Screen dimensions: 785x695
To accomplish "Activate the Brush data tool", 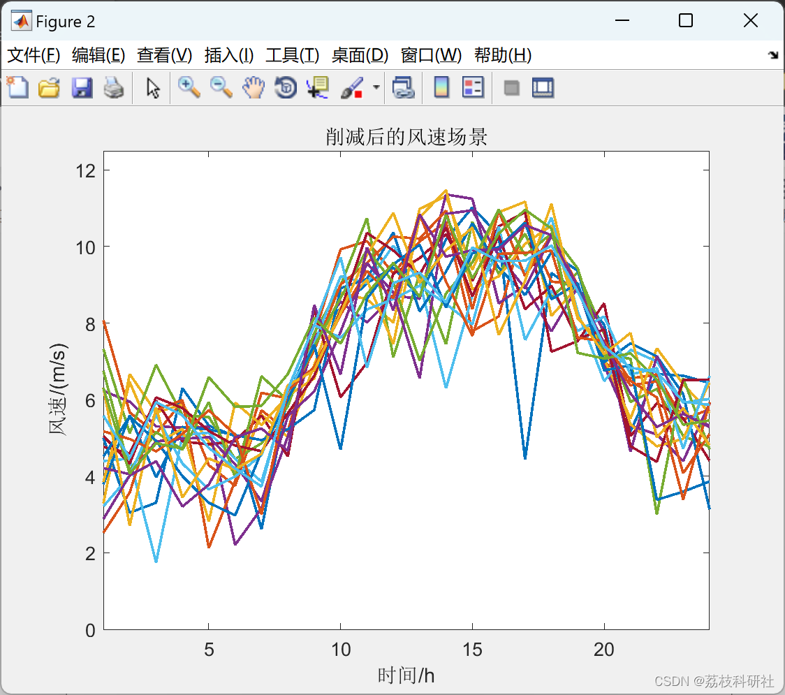I will coord(351,87).
